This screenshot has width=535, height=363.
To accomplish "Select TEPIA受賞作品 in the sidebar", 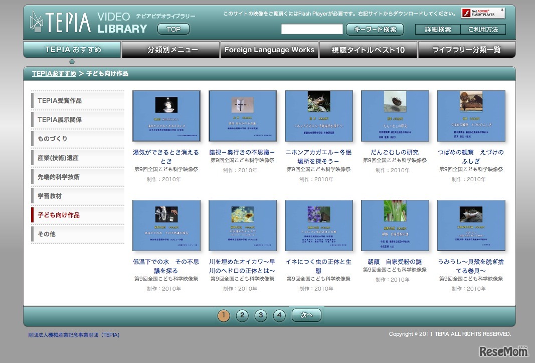I will (x=78, y=100).
